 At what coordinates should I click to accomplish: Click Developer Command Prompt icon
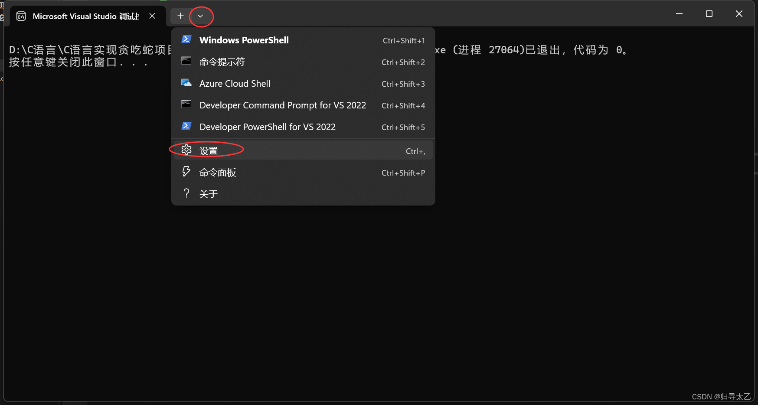[186, 104]
